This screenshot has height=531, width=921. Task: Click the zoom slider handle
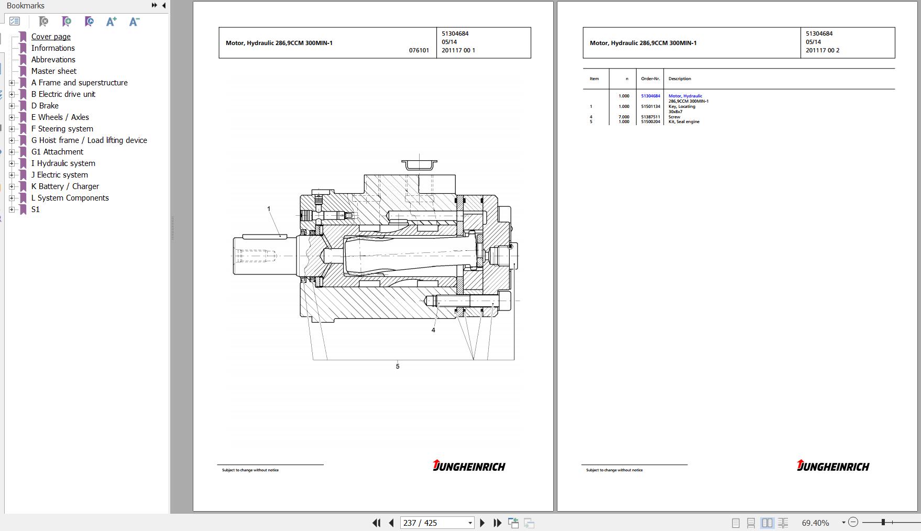click(x=883, y=522)
